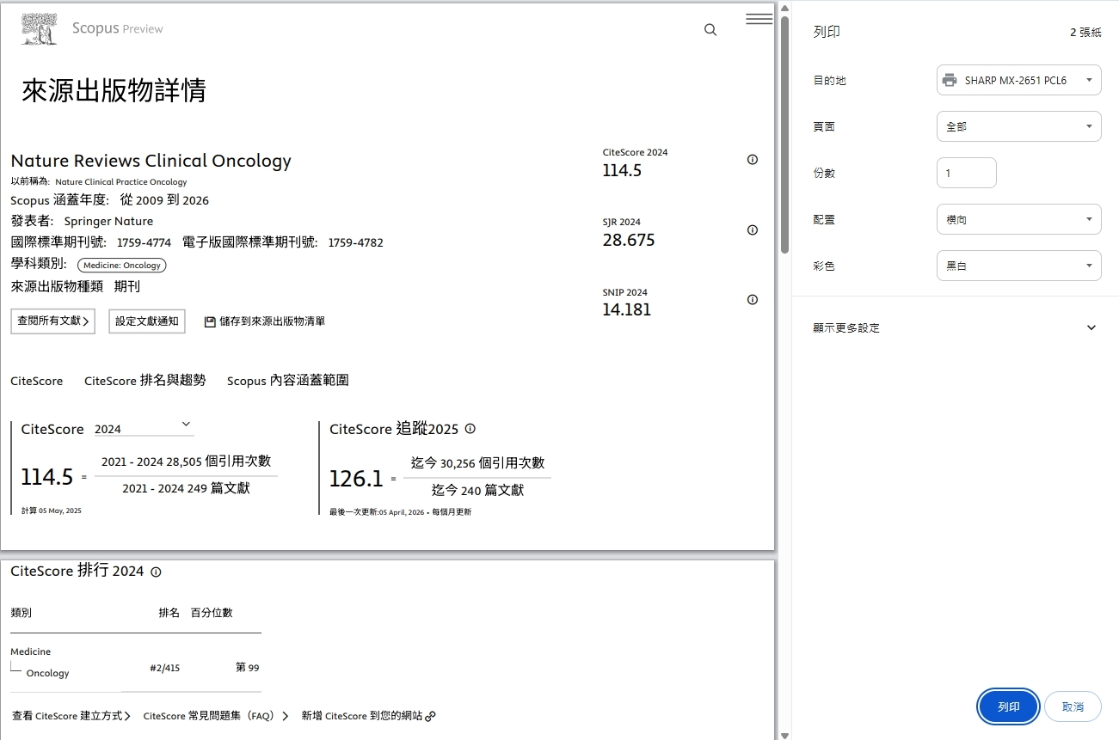Click save icon for 儲存到來源出版物清單
The width and height of the screenshot is (1119, 740).
210,321
